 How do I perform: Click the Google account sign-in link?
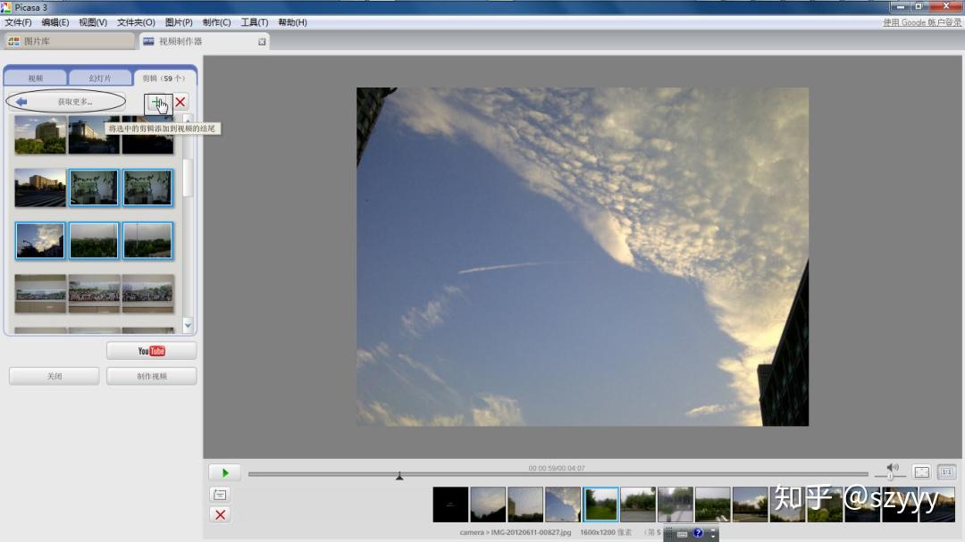[x=921, y=22]
